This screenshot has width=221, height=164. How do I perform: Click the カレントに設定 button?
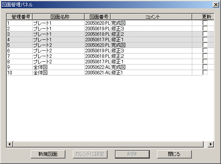point(90,154)
